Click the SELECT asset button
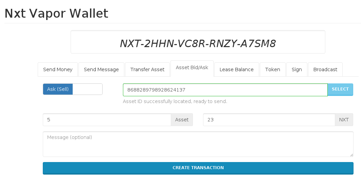Screen dimensions: 361x180 click(x=340, y=89)
